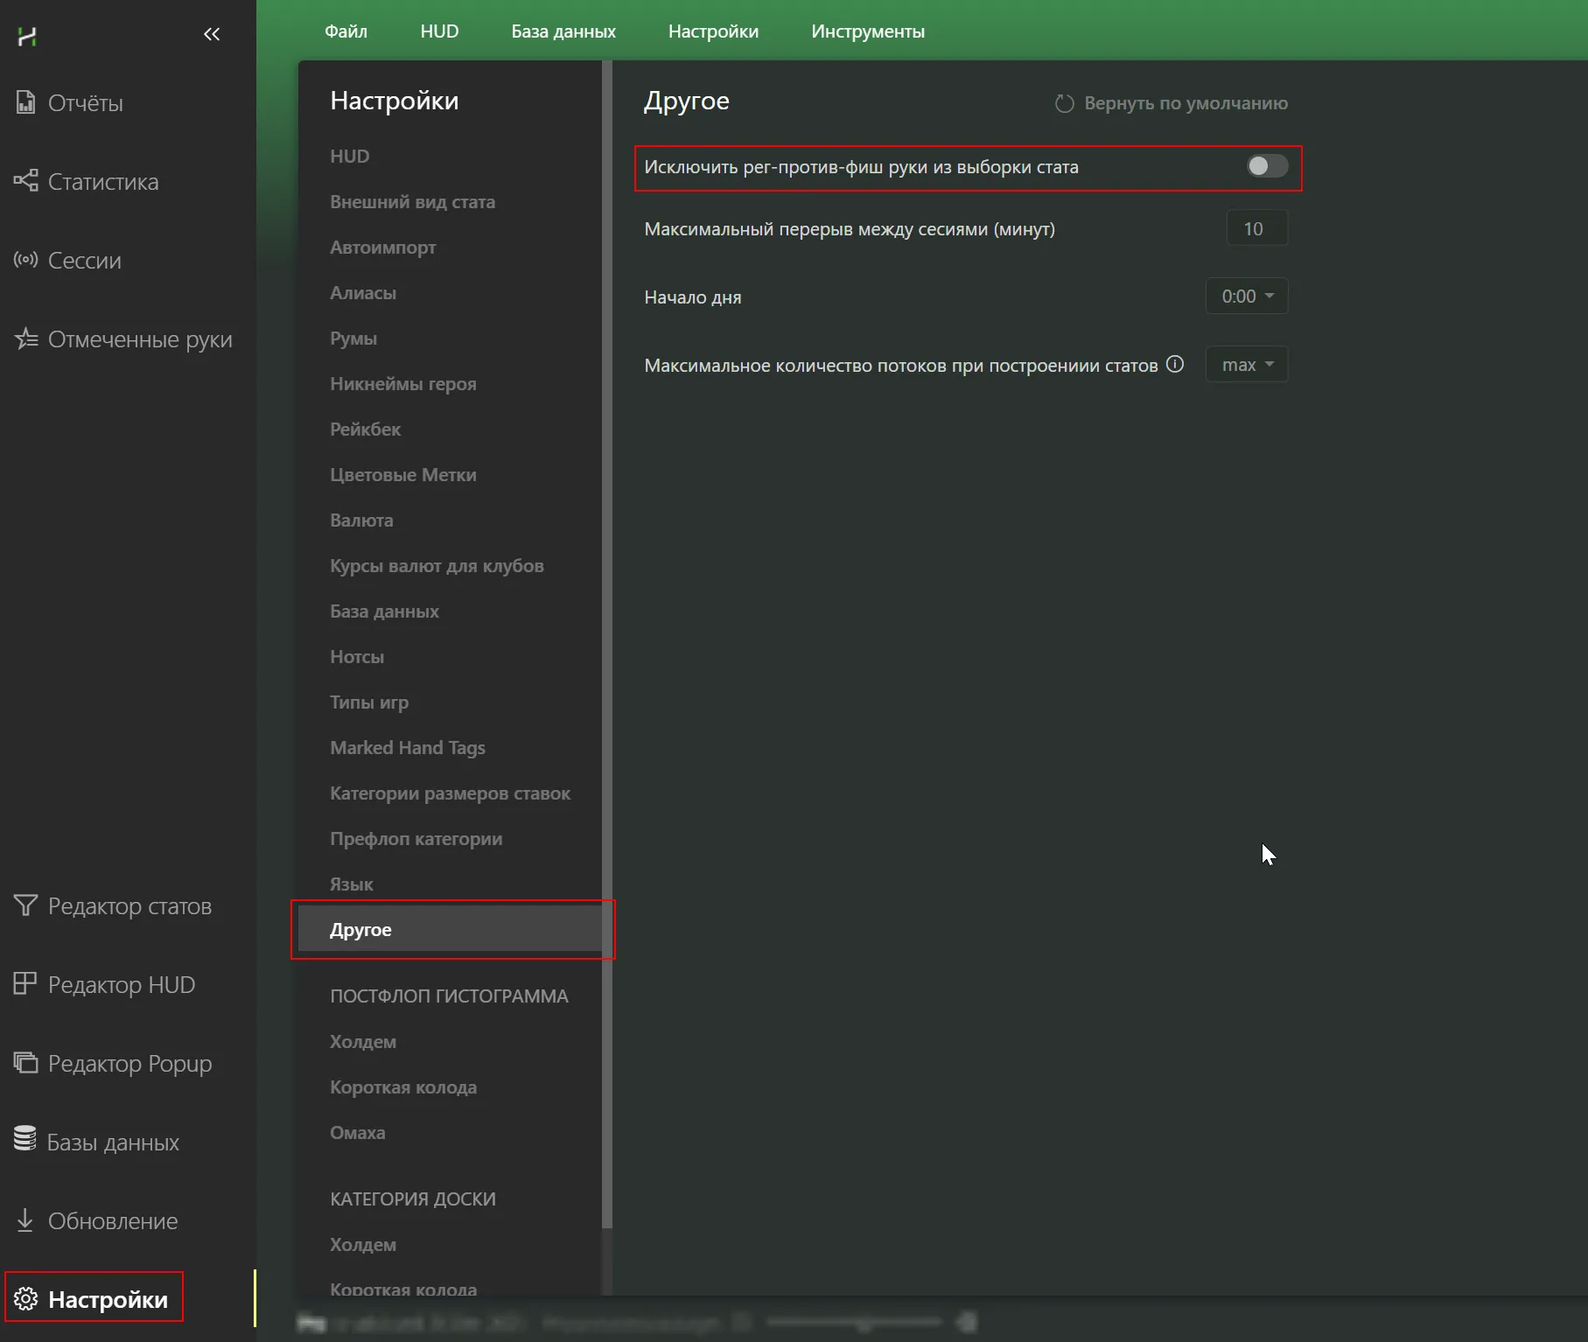
Task: Select Другое settings item
Action: click(450, 929)
